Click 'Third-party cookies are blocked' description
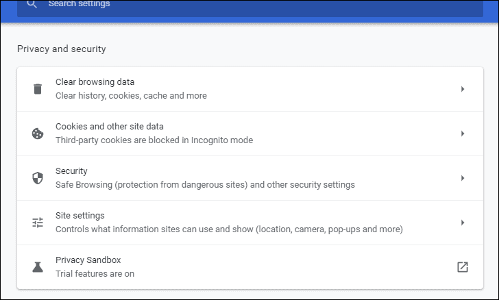 [154, 140]
